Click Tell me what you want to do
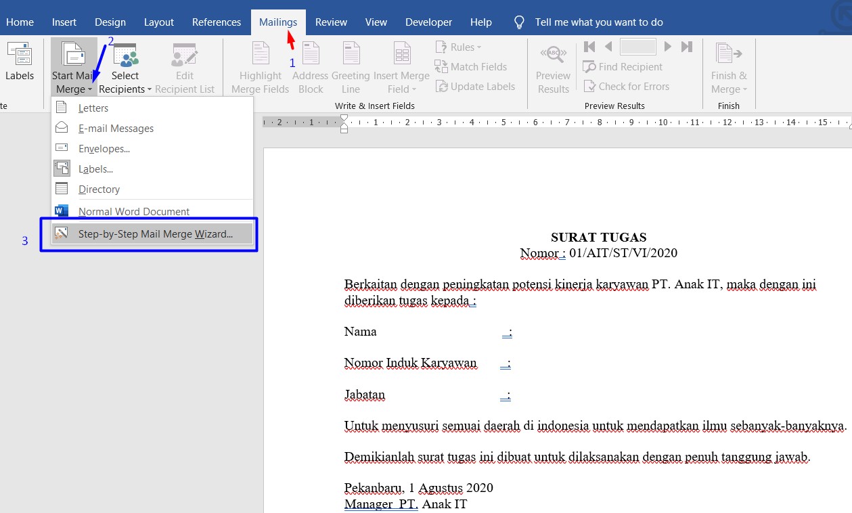 coord(598,22)
